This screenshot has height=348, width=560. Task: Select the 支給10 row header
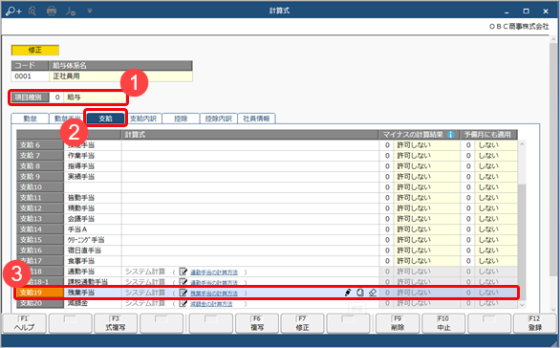(40, 187)
